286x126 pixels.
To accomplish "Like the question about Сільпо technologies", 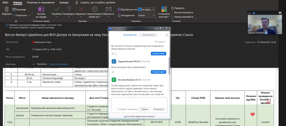I will [x=113, y=54].
